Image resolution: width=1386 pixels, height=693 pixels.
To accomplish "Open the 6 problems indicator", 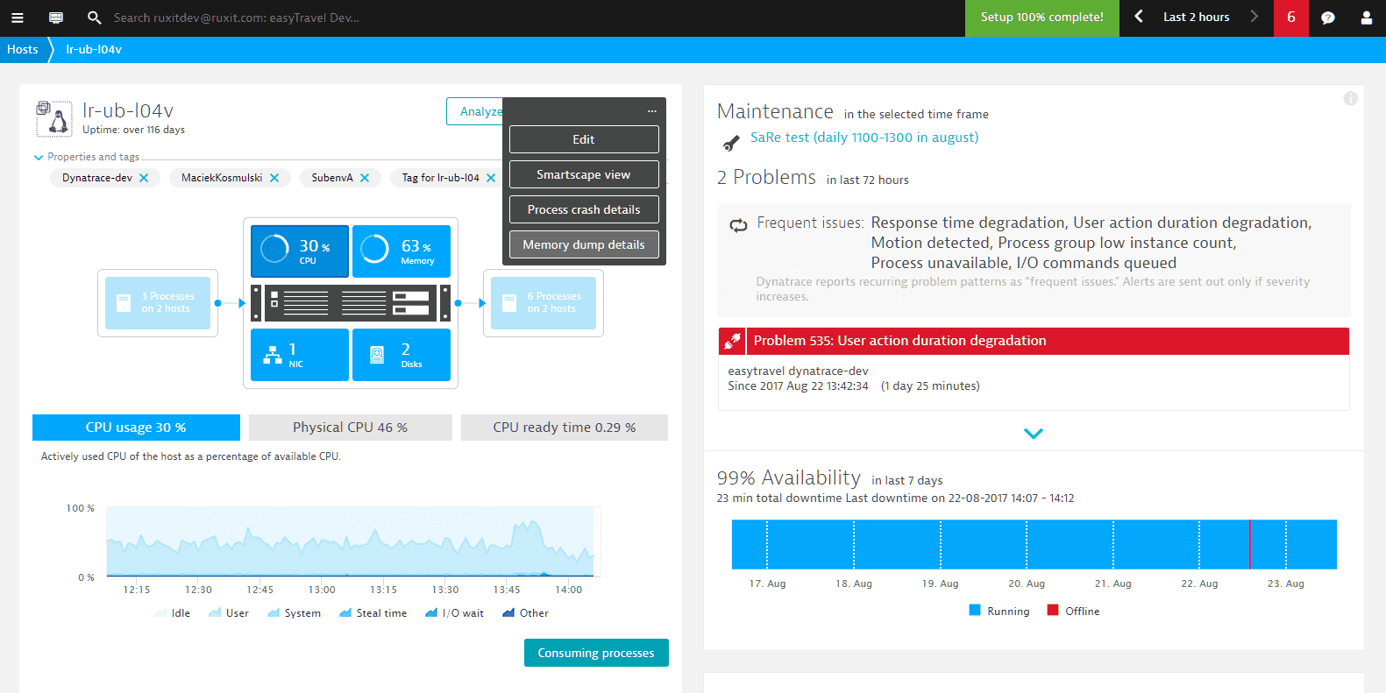I will pyautogui.click(x=1290, y=18).
